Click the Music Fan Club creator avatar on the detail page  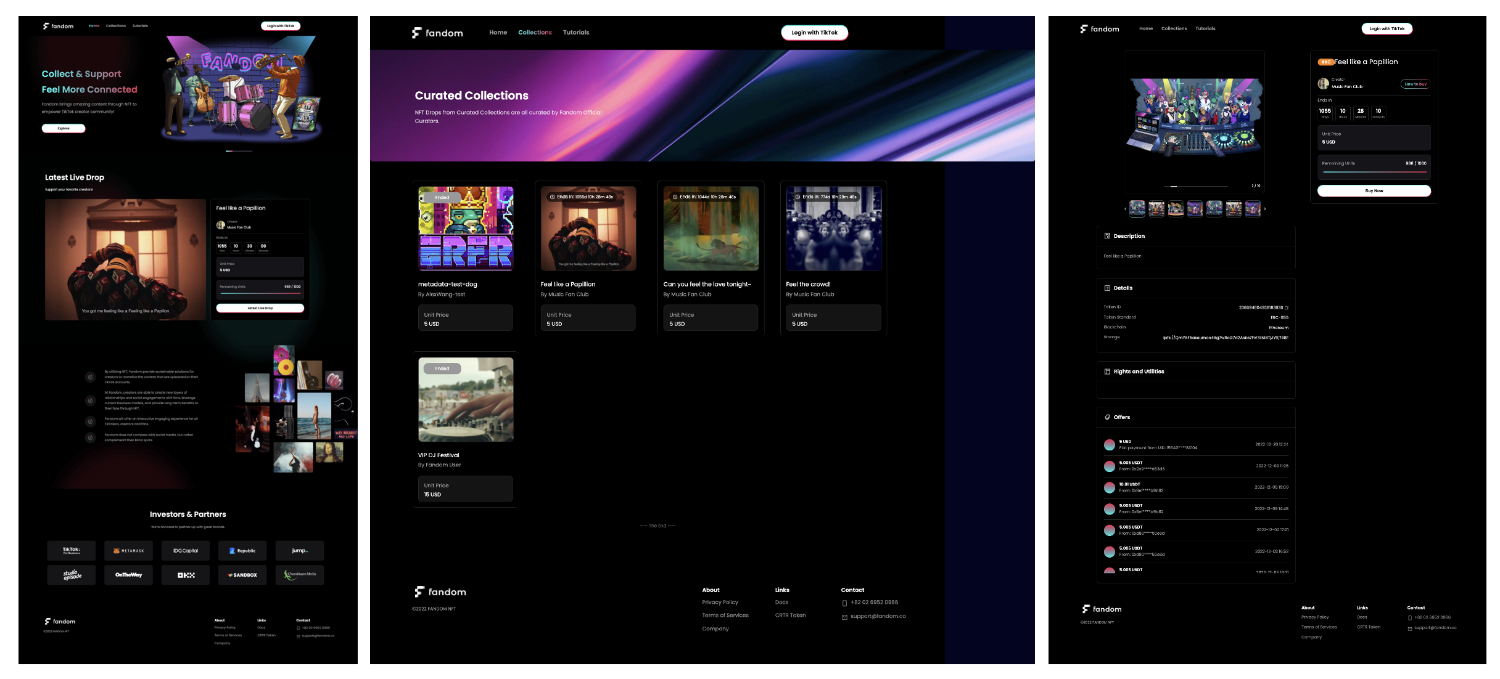[1324, 84]
